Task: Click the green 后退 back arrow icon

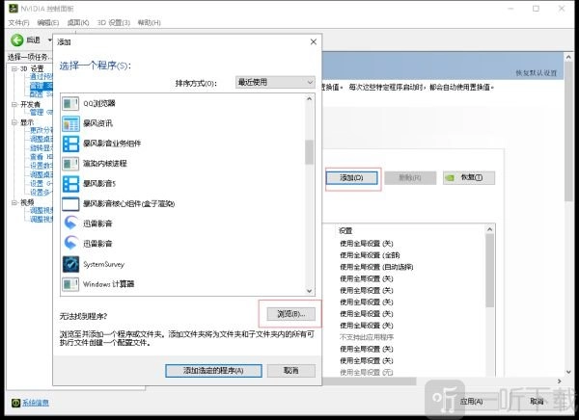Action: pyautogui.click(x=17, y=40)
